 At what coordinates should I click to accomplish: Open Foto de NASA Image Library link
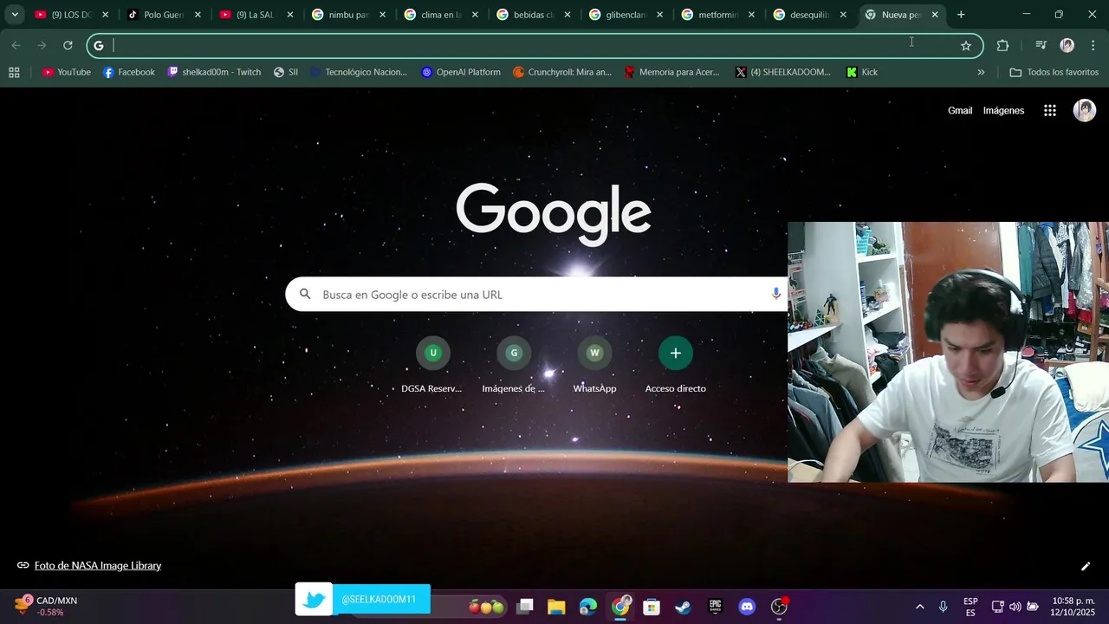click(98, 565)
